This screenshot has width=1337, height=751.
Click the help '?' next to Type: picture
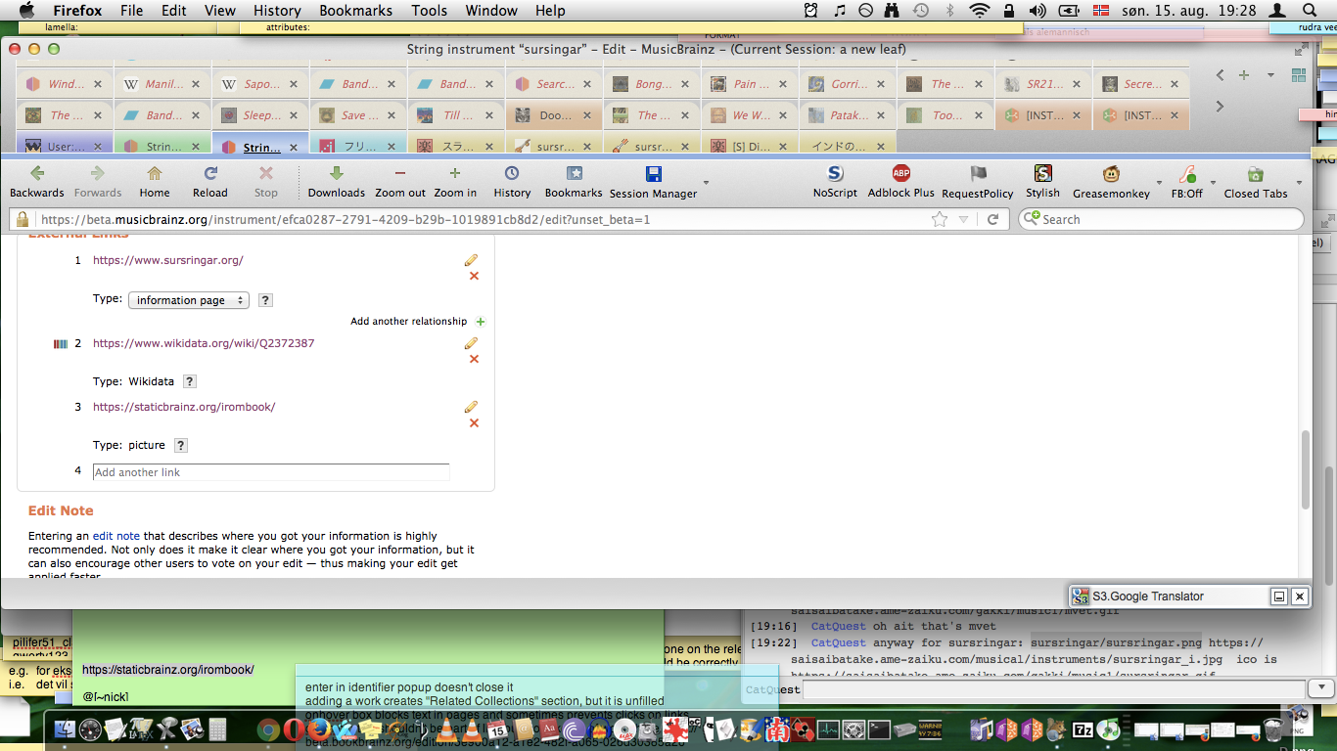180,445
